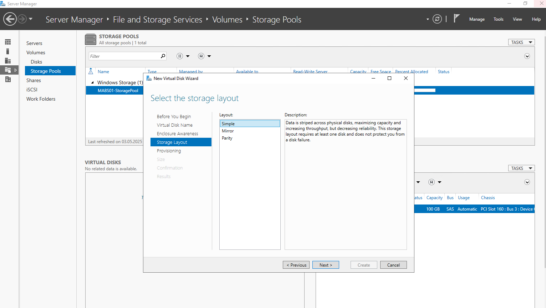Go to Enclosure Awareness wizard step
Viewport: 546px width, 308px height.
coord(177,133)
